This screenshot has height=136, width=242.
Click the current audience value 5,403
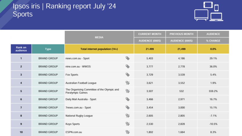tap(150, 58)
